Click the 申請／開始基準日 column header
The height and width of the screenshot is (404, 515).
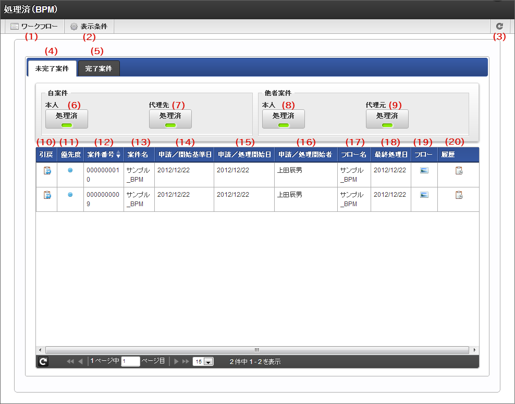tap(184, 155)
